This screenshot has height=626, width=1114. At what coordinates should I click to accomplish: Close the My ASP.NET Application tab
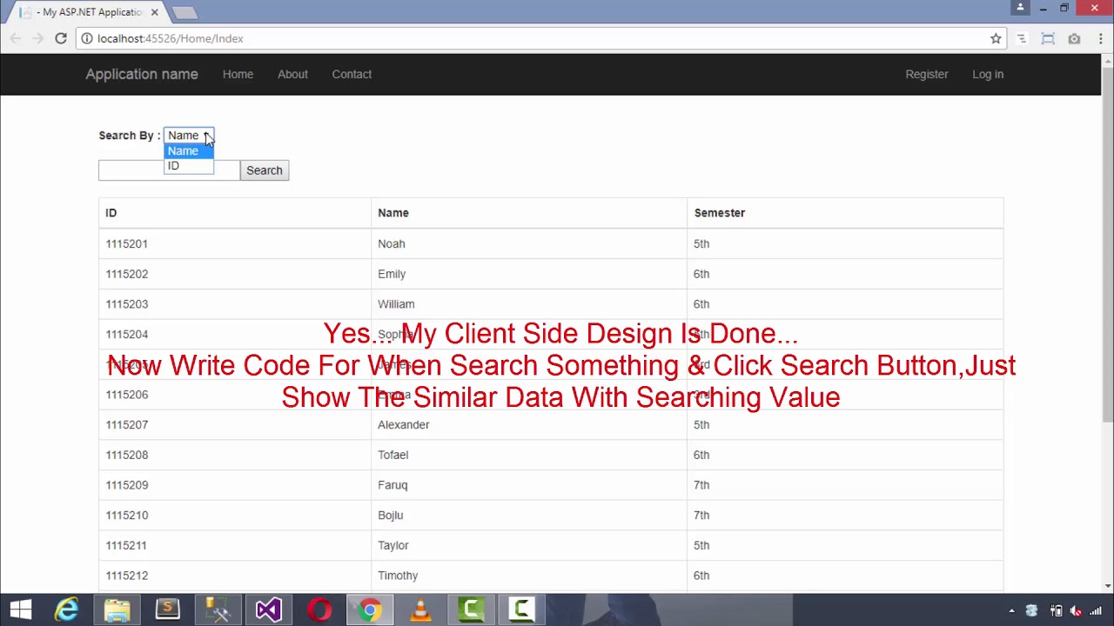click(155, 12)
